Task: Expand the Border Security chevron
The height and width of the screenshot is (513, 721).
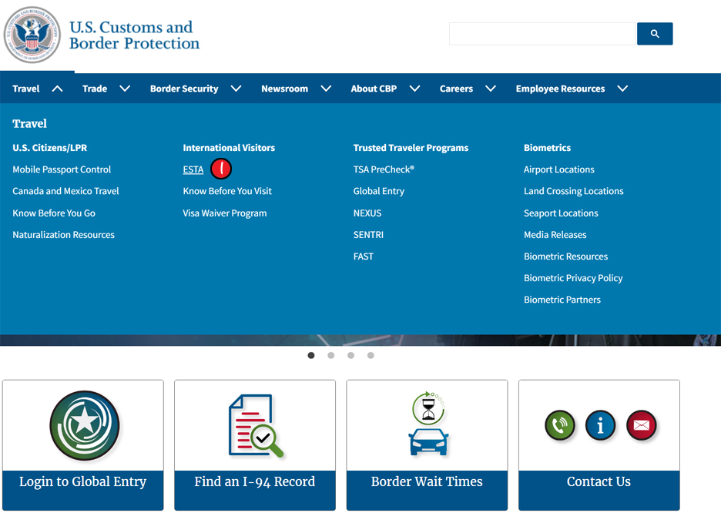Action: [236, 89]
